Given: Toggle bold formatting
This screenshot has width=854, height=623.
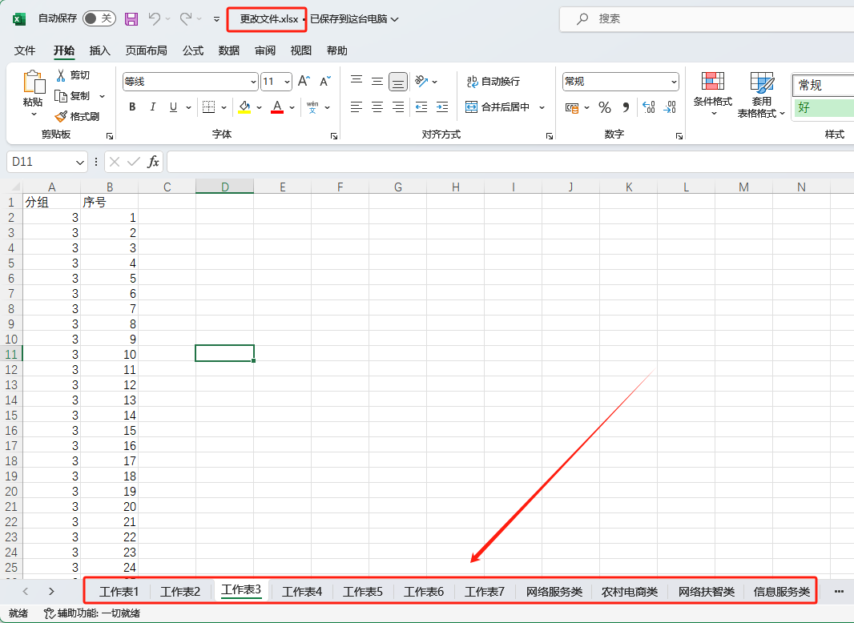Looking at the screenshot, I should (x=131, y=107).
